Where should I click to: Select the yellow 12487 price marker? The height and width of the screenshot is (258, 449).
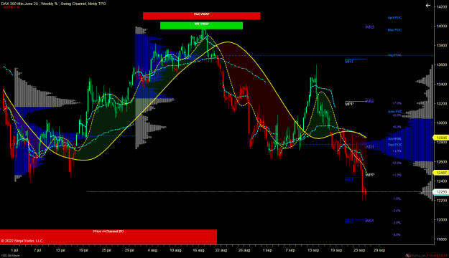[442, 173]
